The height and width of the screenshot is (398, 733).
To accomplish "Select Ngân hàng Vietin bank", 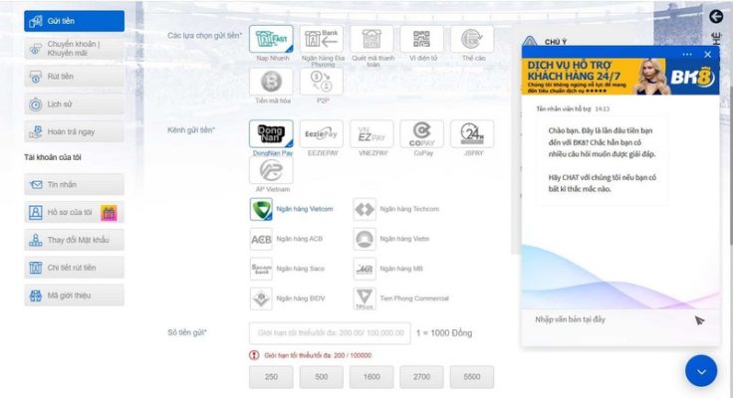I will click(391, 239).
